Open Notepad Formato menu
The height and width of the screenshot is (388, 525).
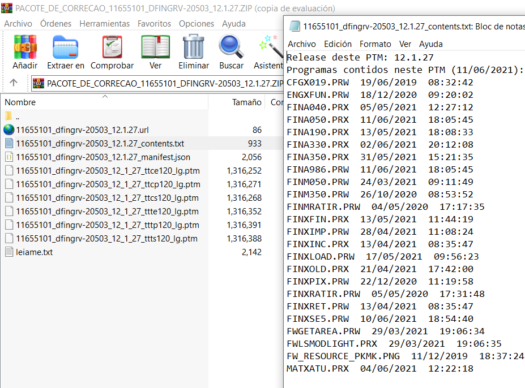[375, 44]
